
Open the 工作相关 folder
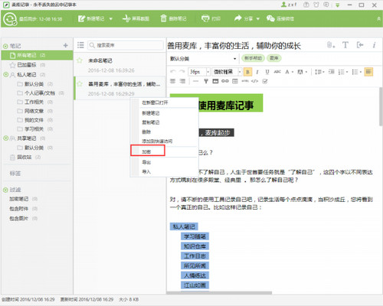tap(34, 102)
